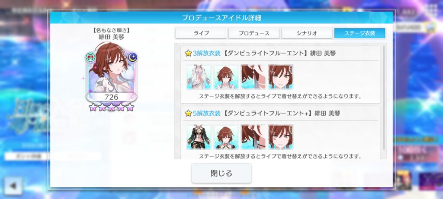The height and width of the screenshot is (199, 443).
Task: Click the yellow star beside 5解放衣装
Action: click(188, 113)
